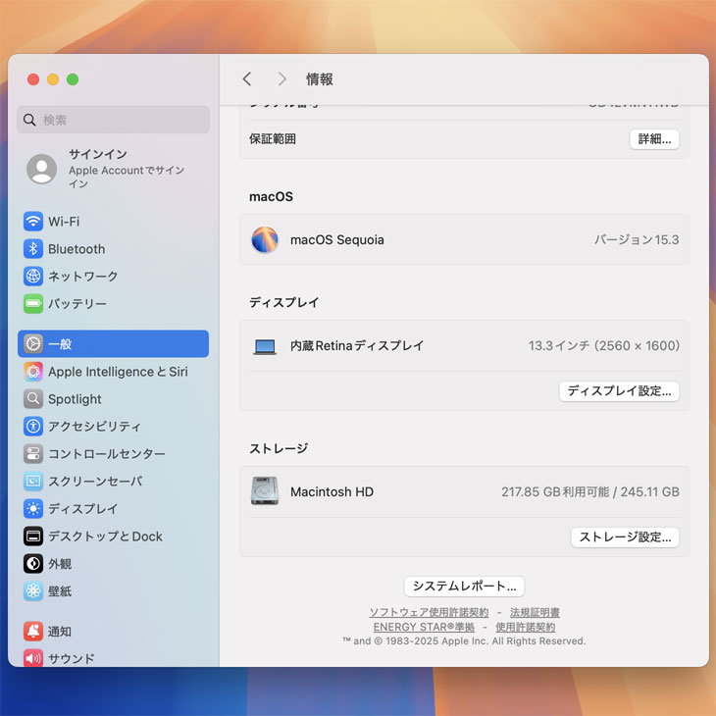Open アクセシビリティ settings icon
This screenshot has height=716, width=716.
33,427
